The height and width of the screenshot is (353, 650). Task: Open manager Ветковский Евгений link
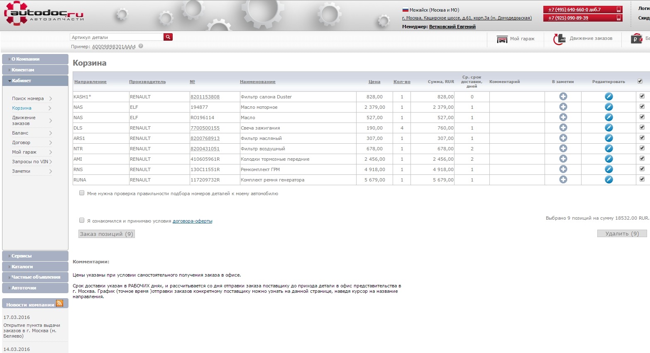[452, 27]
